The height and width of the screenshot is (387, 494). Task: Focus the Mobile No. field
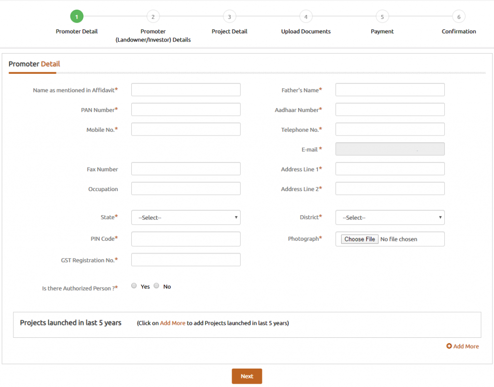point(186,129)
